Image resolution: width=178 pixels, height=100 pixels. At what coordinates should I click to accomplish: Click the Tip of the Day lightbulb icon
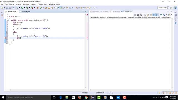(x=159, y=93)
